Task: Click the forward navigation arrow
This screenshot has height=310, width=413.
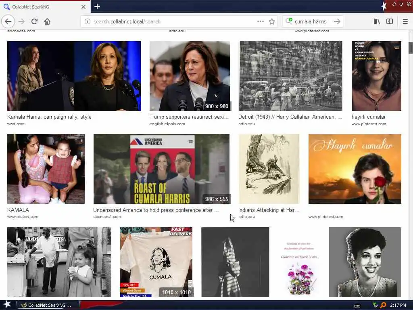Action: pyautogui.click(x=22, y=22)
